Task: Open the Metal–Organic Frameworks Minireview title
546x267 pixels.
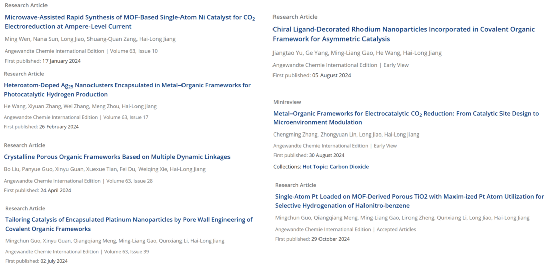Action: [x=405, y=118]
